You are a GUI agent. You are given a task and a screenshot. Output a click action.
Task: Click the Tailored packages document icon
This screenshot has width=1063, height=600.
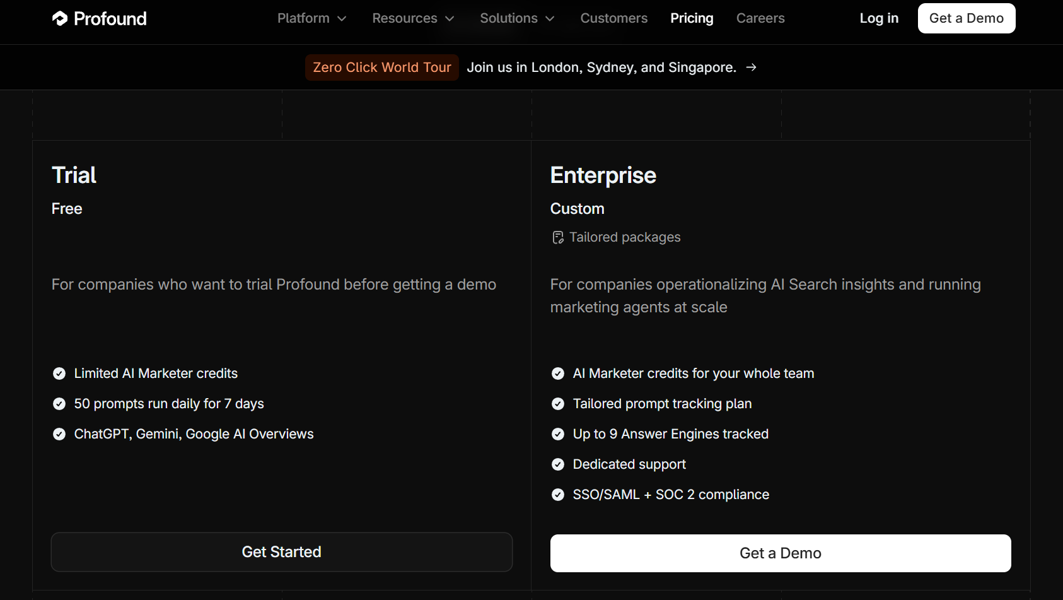[558, 237]
